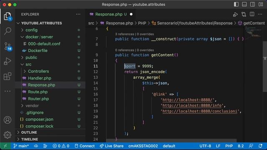Screen dimensions: 267x150
Task: Open errors and warnings count in status bar
Action: point(61,146)
